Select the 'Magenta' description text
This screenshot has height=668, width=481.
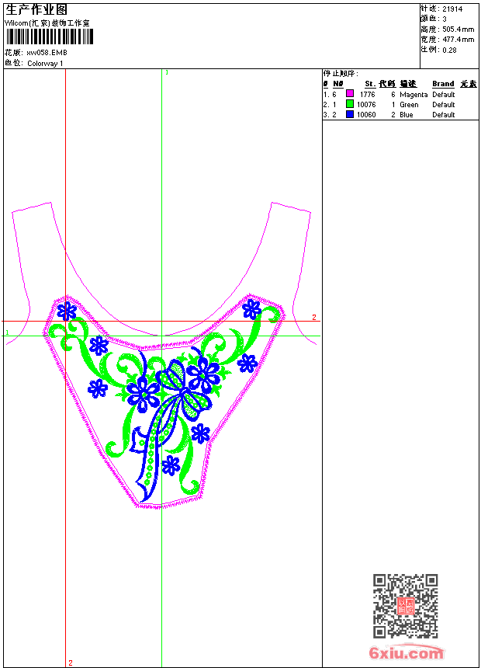[414, 95]
